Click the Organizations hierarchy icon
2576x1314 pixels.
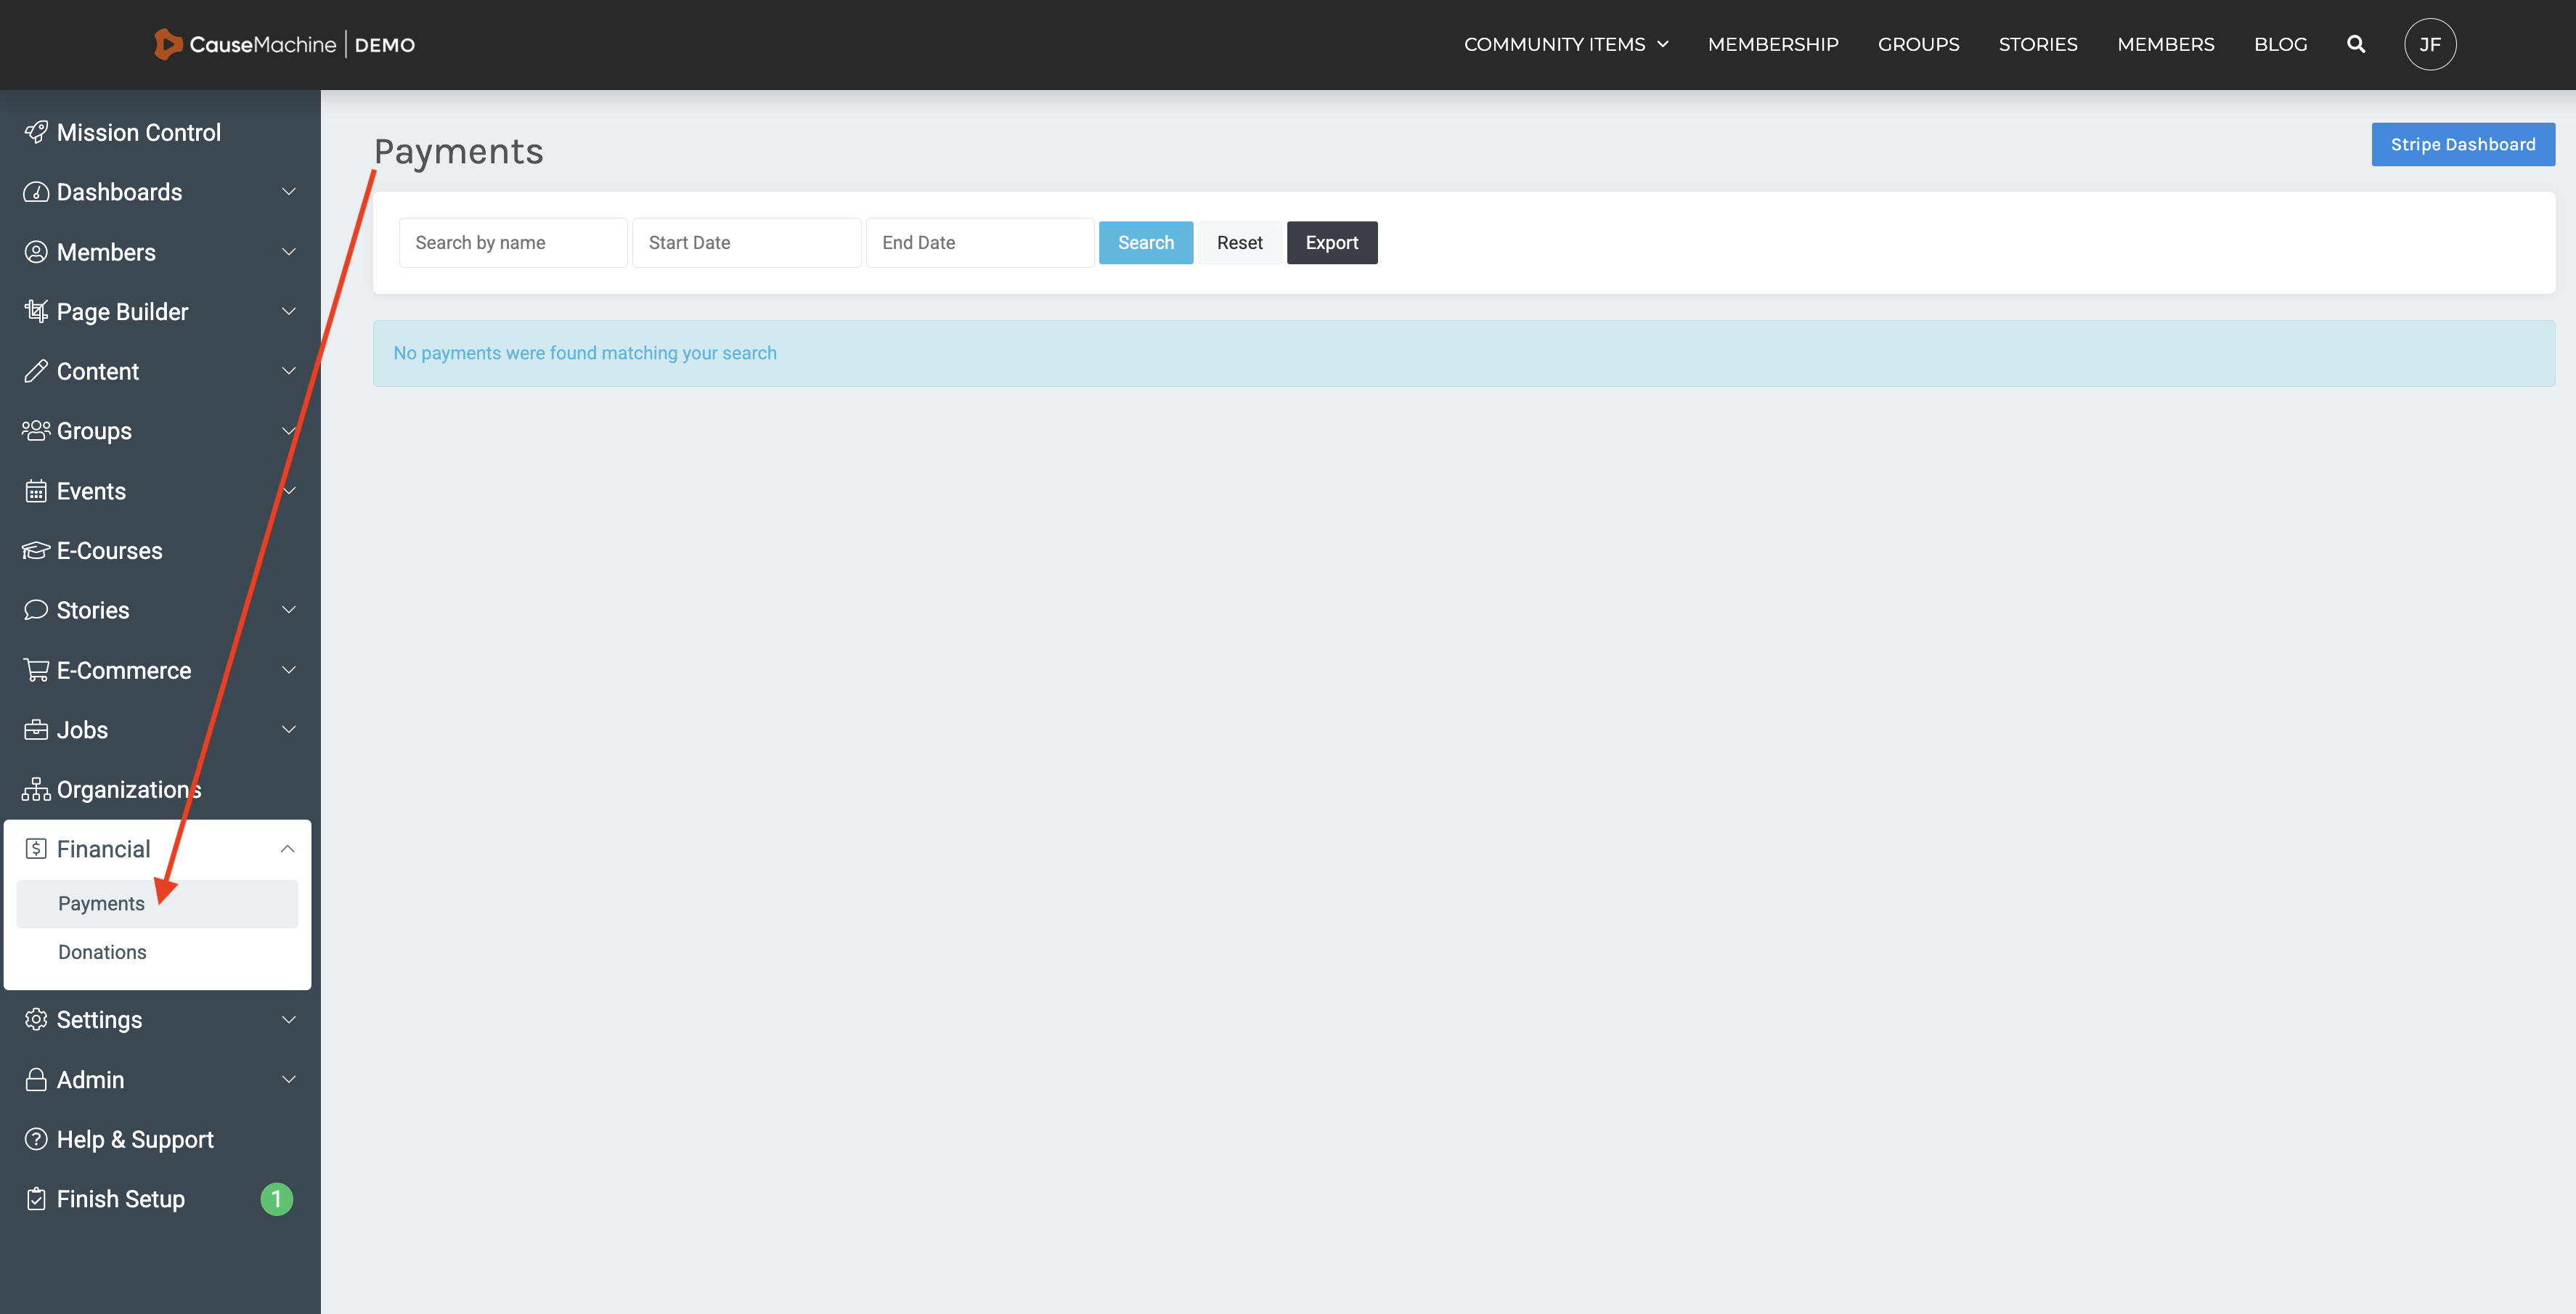point(36,790)
